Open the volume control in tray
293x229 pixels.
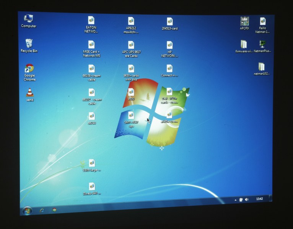point(247,200)
